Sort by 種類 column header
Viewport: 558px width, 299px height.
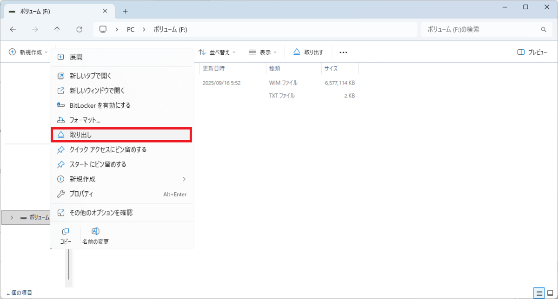[293, 68]
